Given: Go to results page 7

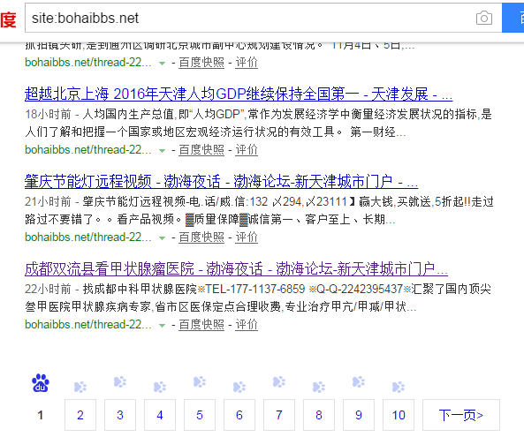Looking at the screenshot, I should 279,415.
